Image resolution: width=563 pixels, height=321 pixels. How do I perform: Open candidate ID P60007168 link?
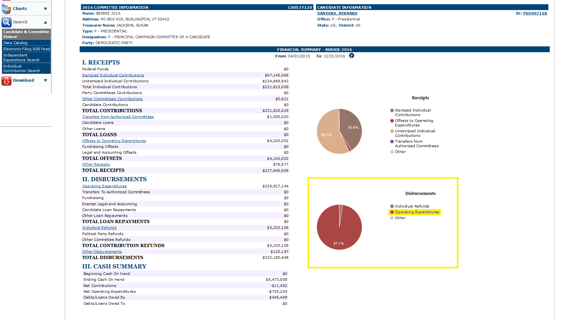[535, 13]
